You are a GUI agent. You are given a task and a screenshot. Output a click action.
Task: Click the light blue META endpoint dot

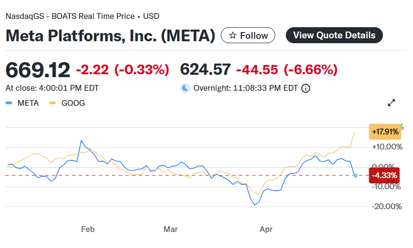click(x=356, y=175)
